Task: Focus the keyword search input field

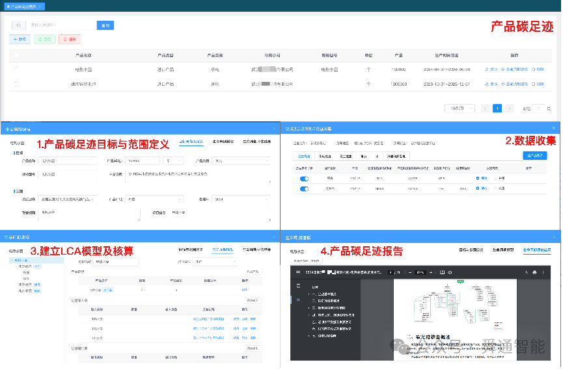Action: tap(61, 25)
